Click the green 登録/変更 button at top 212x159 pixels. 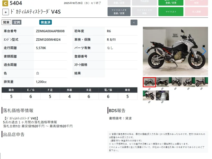click(171, 3)
